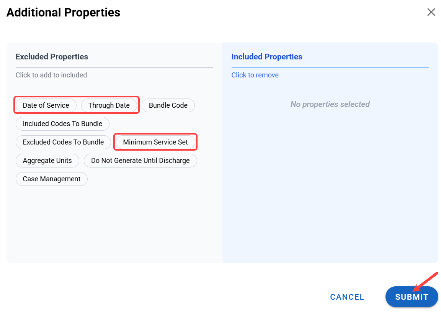Click the Included Properties heading

pyautogui.click(x=267, y=57)
